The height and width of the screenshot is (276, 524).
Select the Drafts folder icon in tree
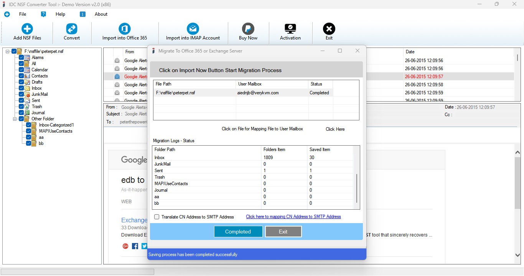point(27,82)
